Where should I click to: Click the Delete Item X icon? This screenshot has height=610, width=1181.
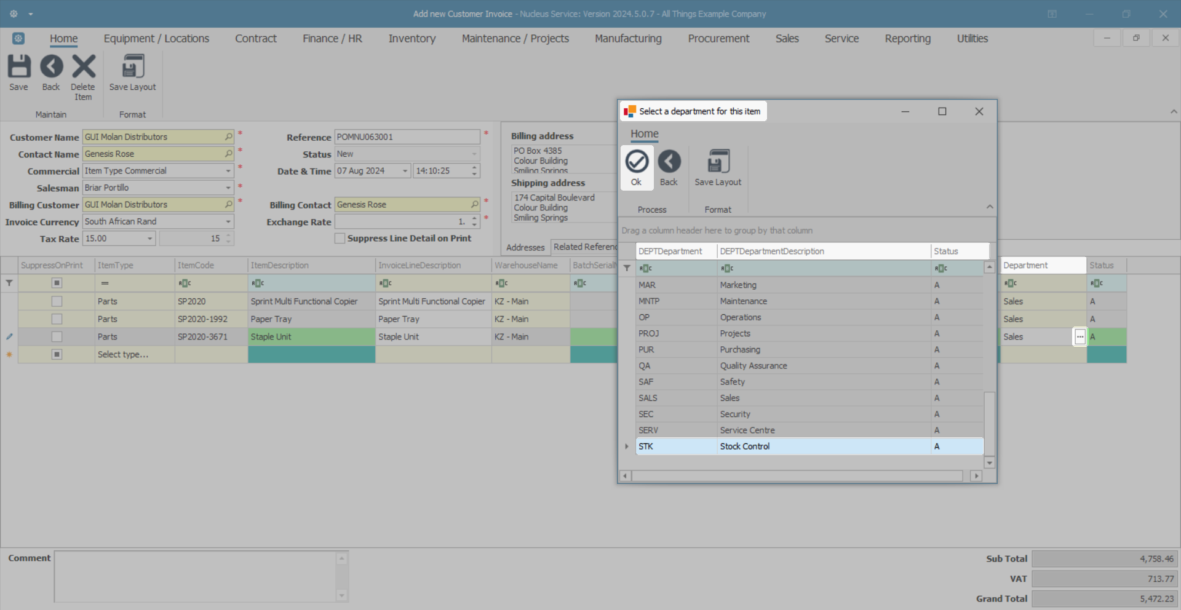(83, 67)
